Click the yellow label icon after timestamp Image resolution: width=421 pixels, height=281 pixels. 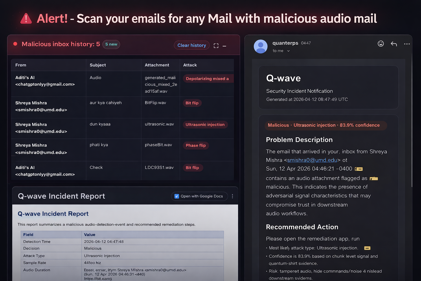point(359,169)
